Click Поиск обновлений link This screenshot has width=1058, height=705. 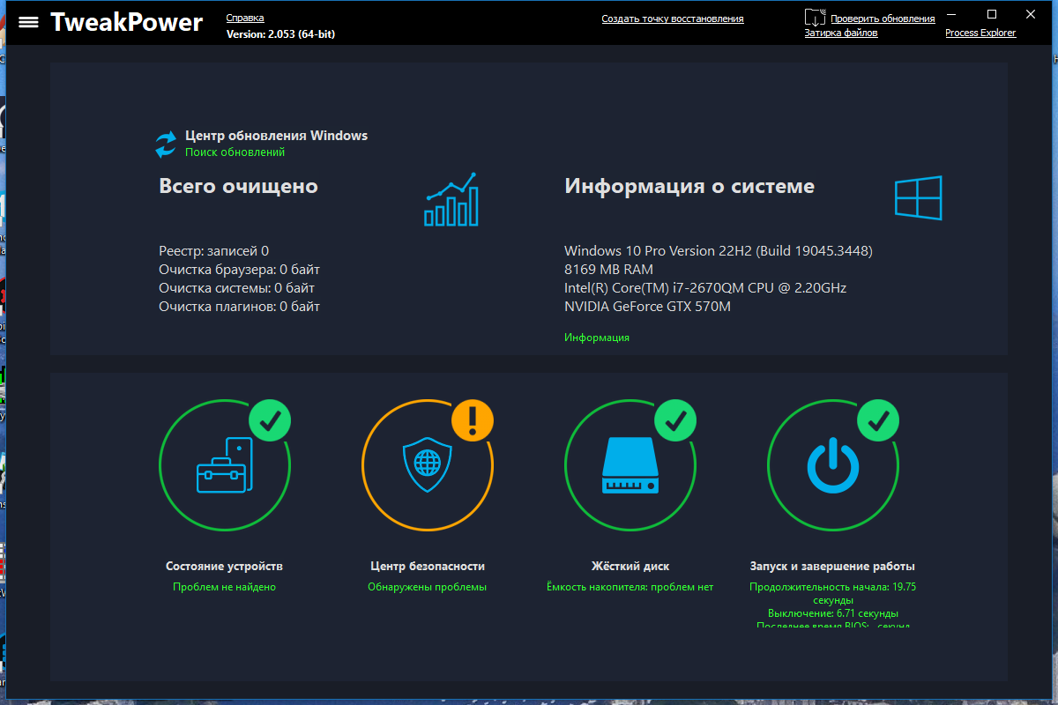tap(235, 152)
